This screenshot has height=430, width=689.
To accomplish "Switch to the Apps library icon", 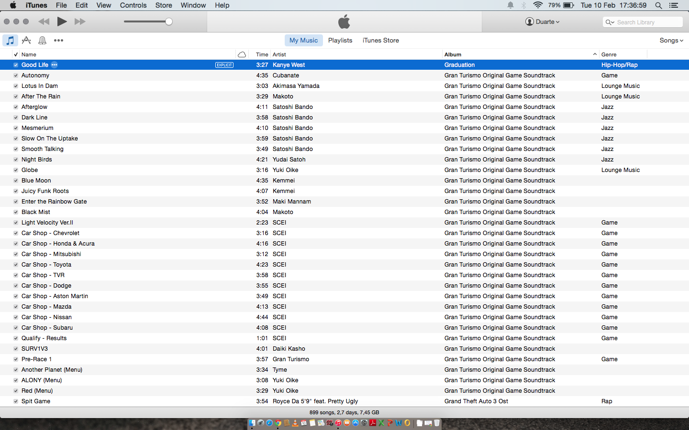I will (26, 41).
